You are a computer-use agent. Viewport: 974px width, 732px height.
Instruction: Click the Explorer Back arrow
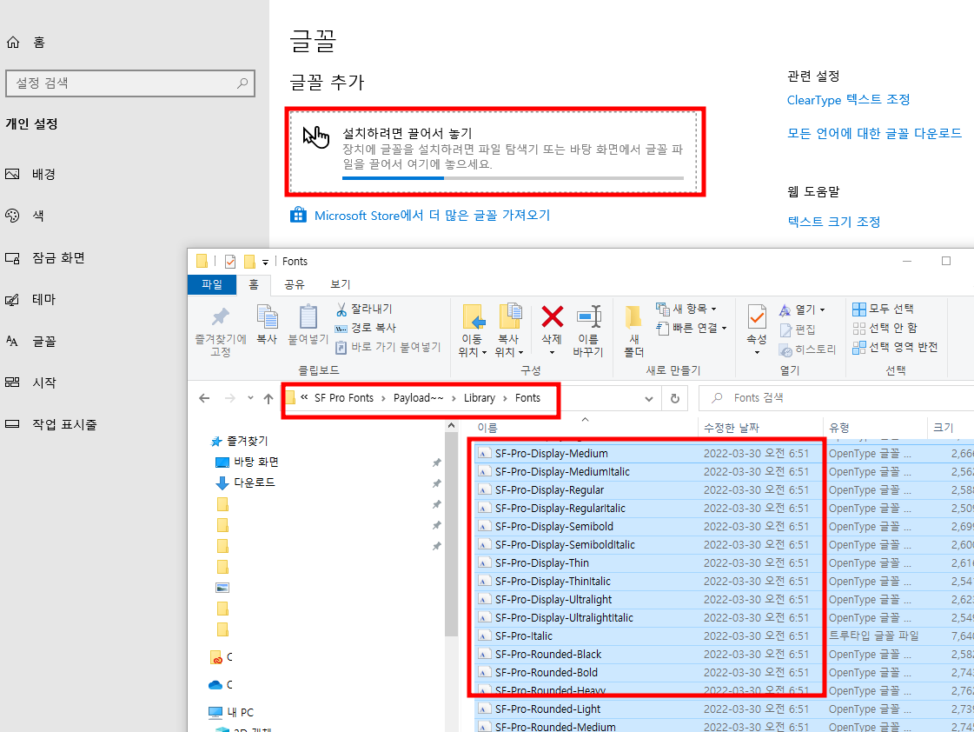pyautogui.click(x=204, y=398)
